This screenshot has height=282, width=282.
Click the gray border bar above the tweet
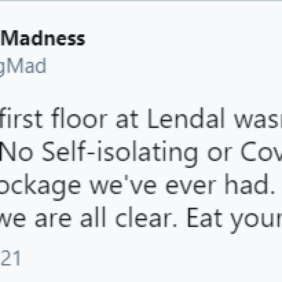coord(141,1)
